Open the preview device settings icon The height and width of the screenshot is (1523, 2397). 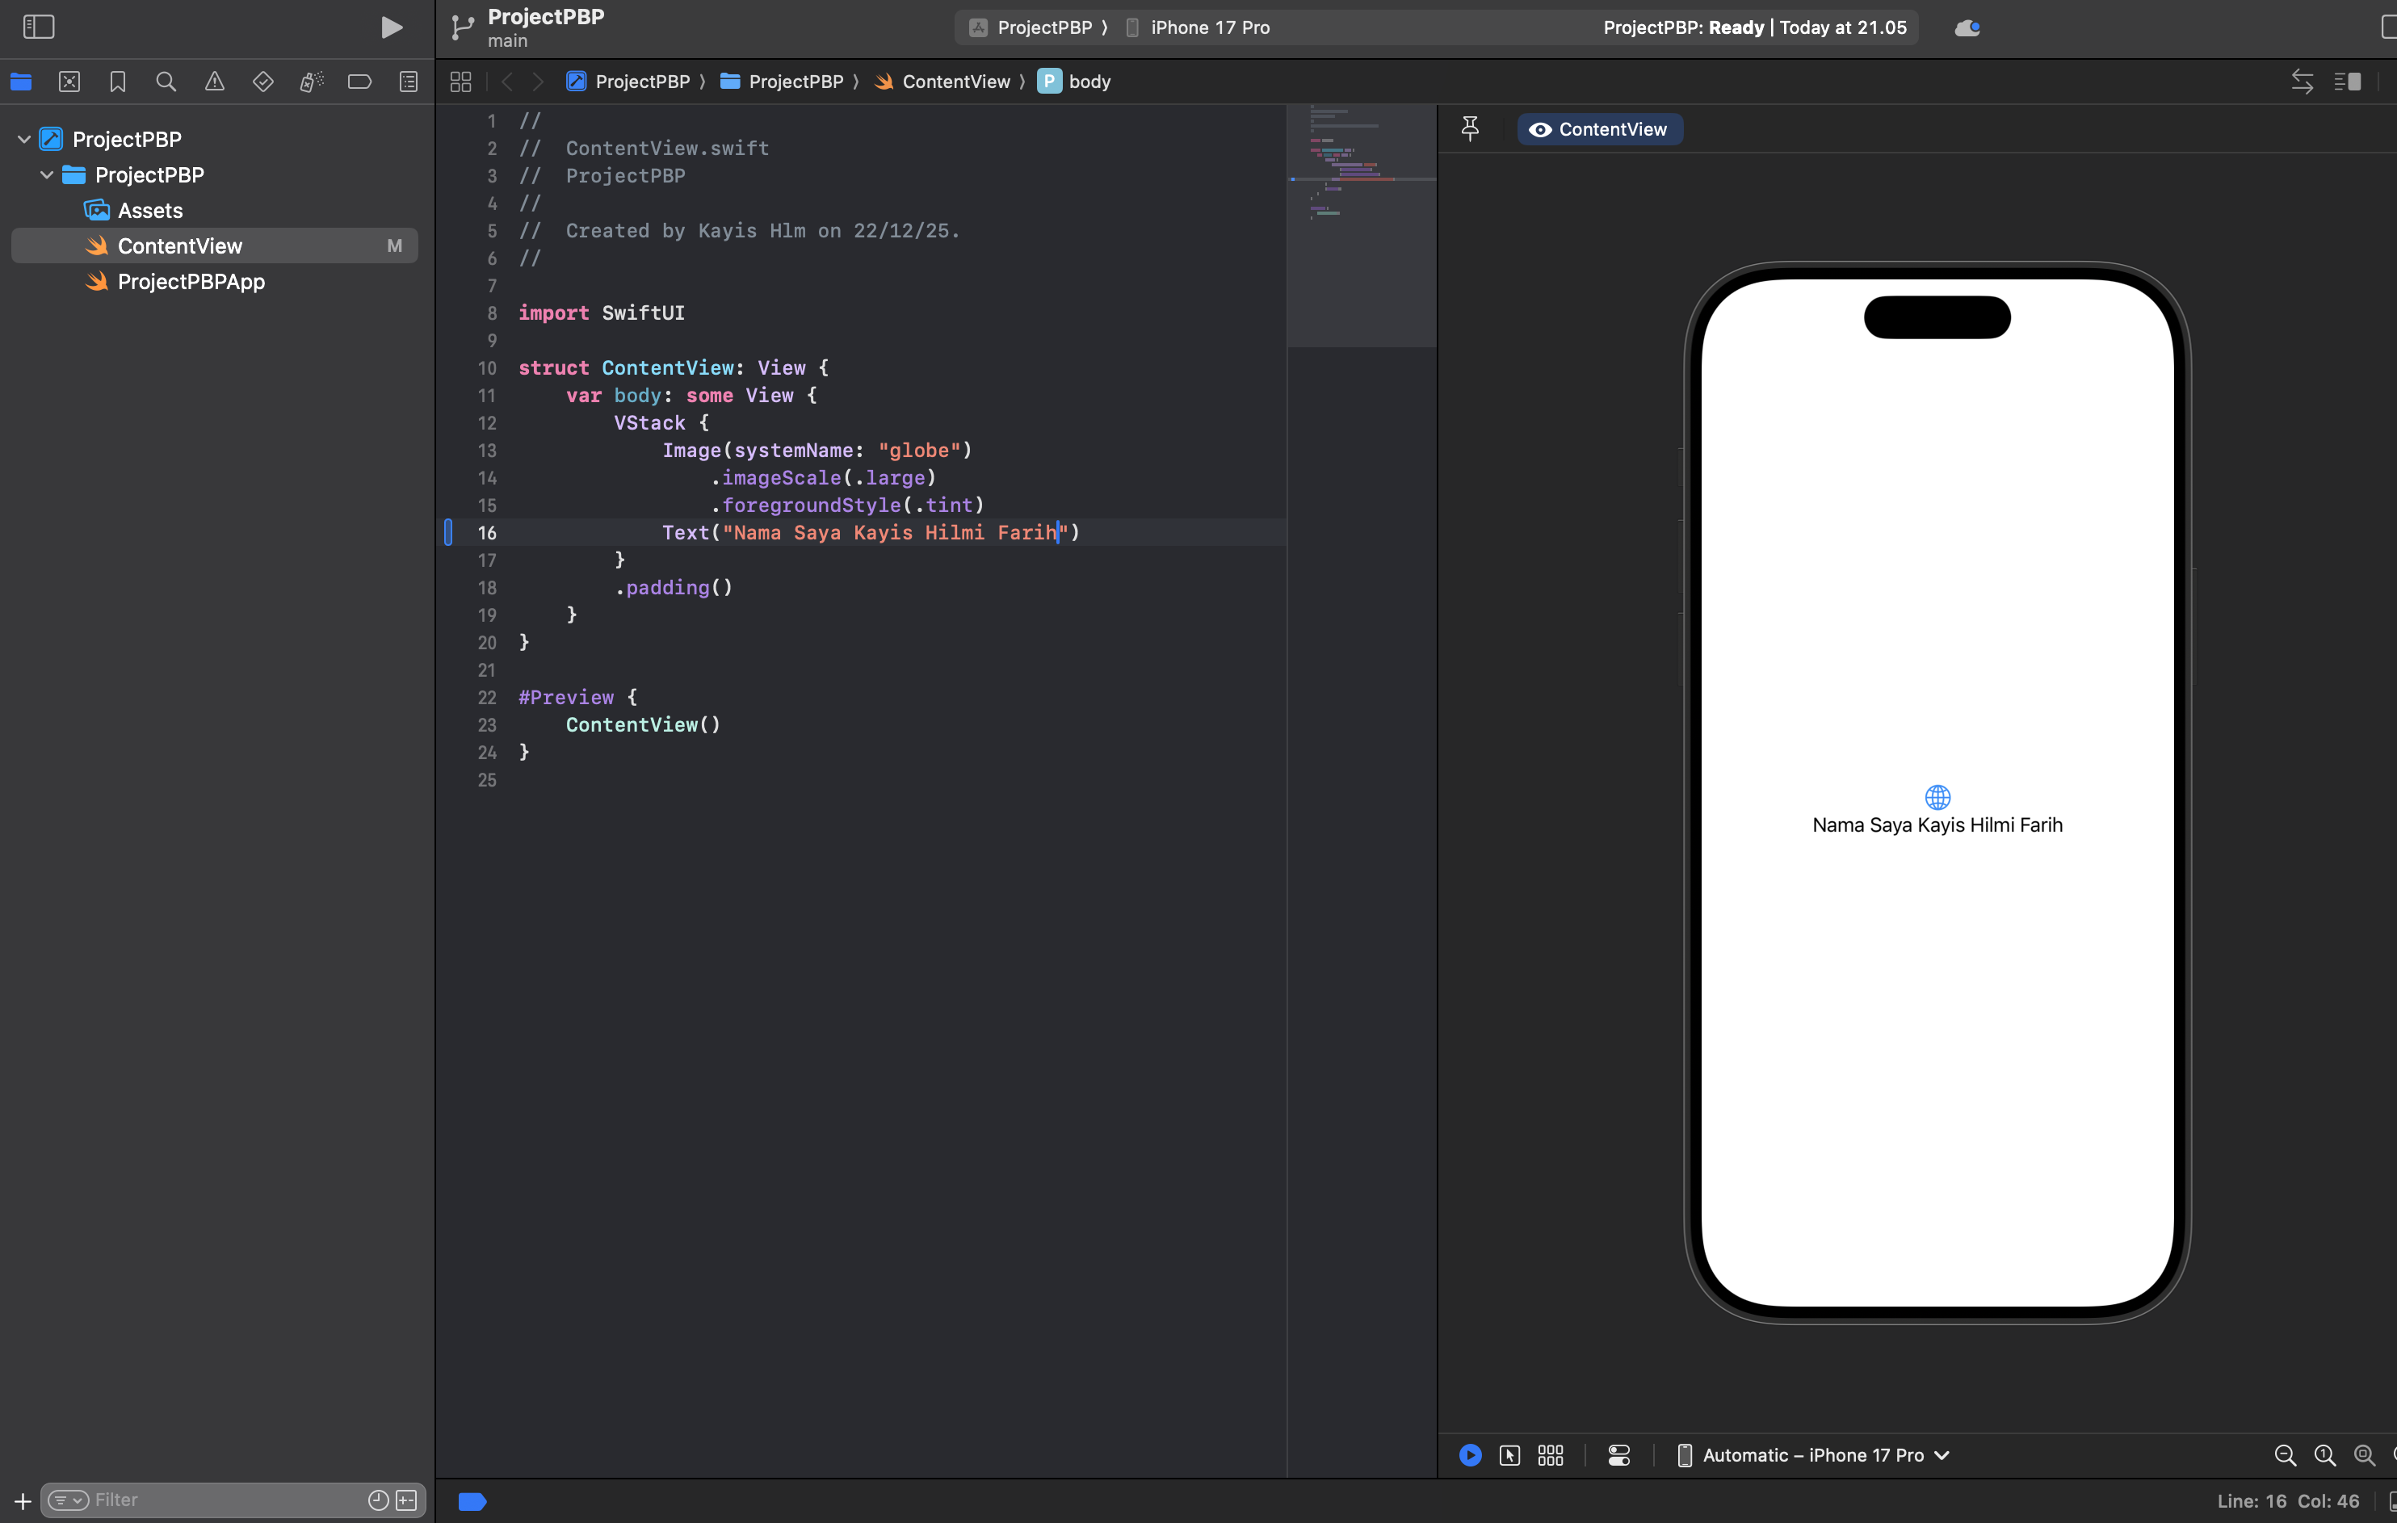click(x=1618, y=1455)
